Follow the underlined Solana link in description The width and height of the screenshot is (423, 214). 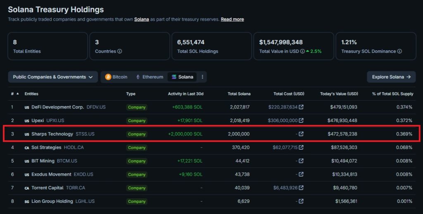coord(141,19)
